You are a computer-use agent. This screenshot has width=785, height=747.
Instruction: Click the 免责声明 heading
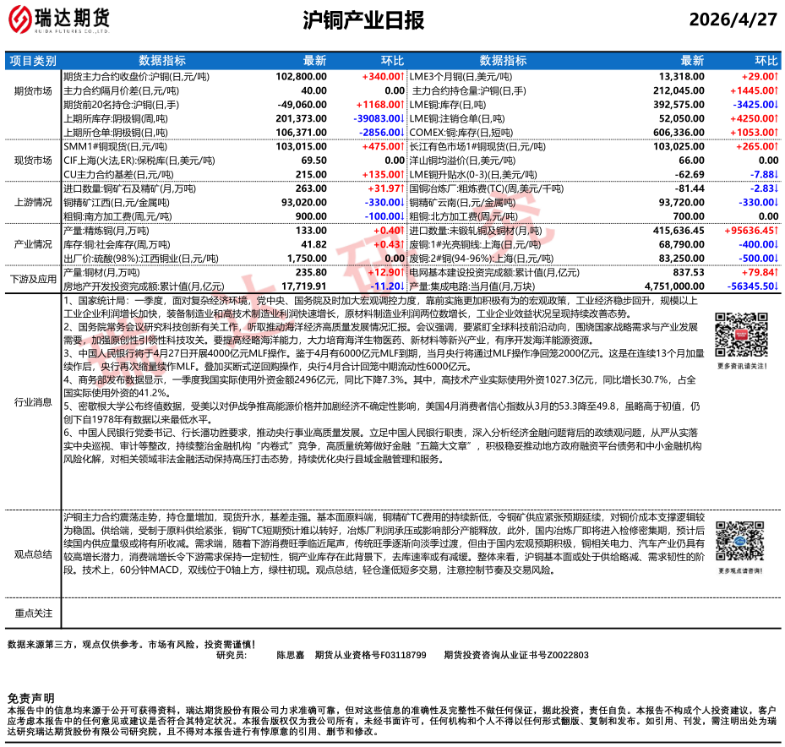[x=31, y=698]
